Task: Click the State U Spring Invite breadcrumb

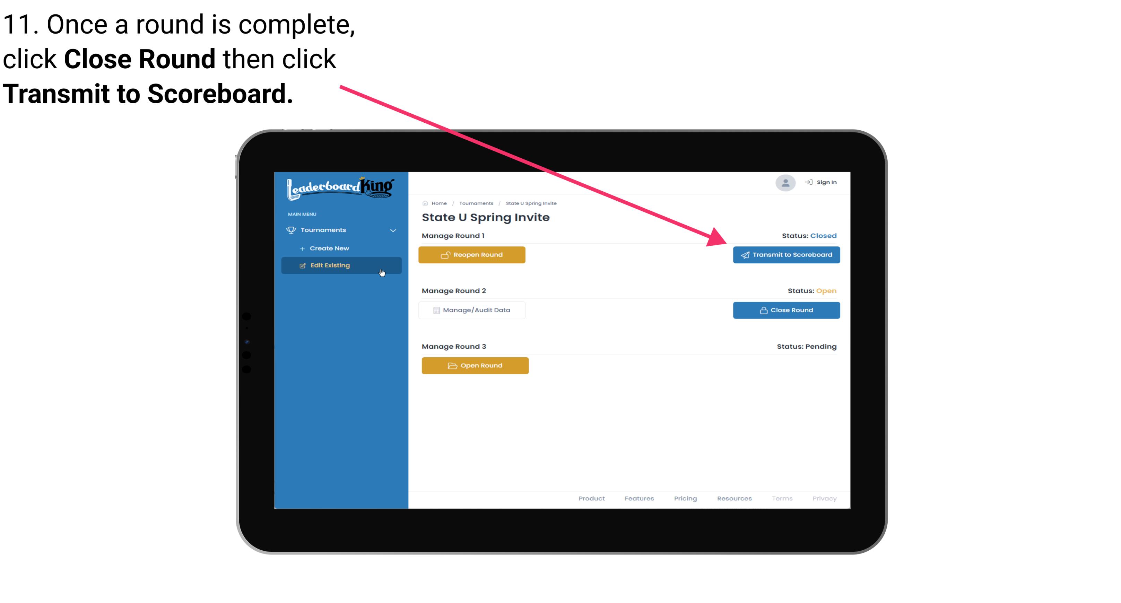Action: [531, 203]
